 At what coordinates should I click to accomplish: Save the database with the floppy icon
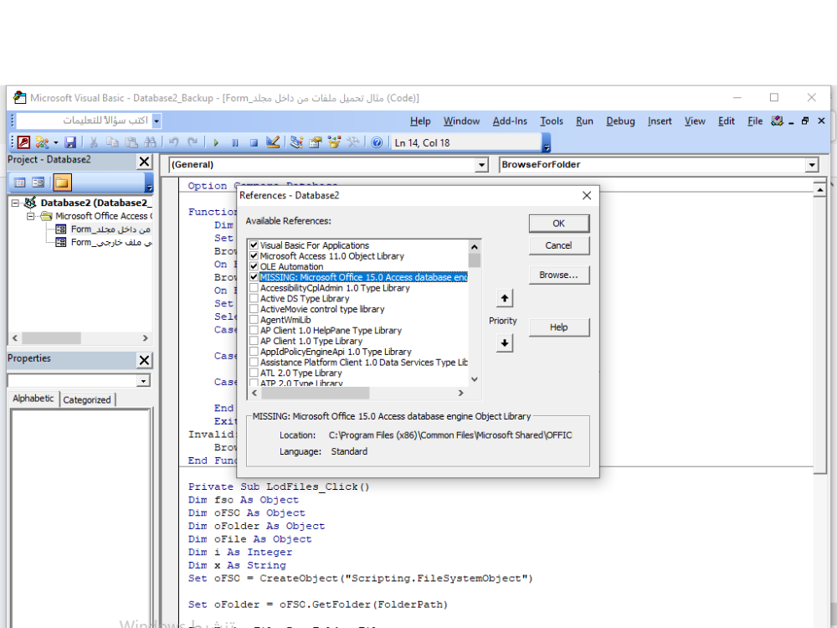[70, 142]
